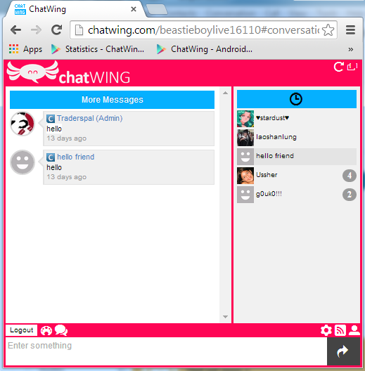Viewport: 365px width, 371px height.
Task: Reload the page with browser refresh icon
Action: pyautogui.click(x=57, y=30)
